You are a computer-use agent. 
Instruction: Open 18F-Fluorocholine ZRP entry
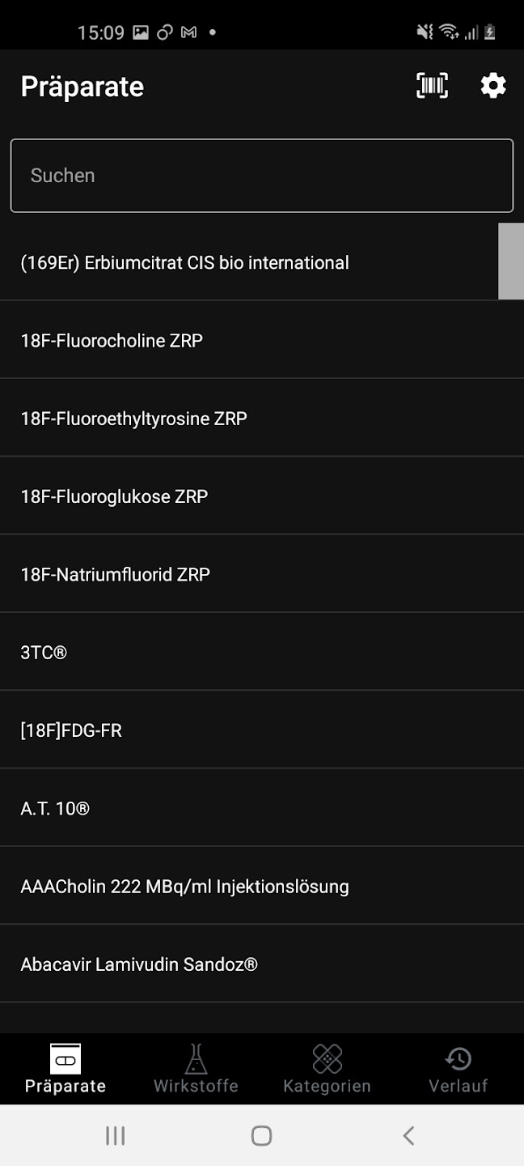pyautogui.click(x=243, y=340)
